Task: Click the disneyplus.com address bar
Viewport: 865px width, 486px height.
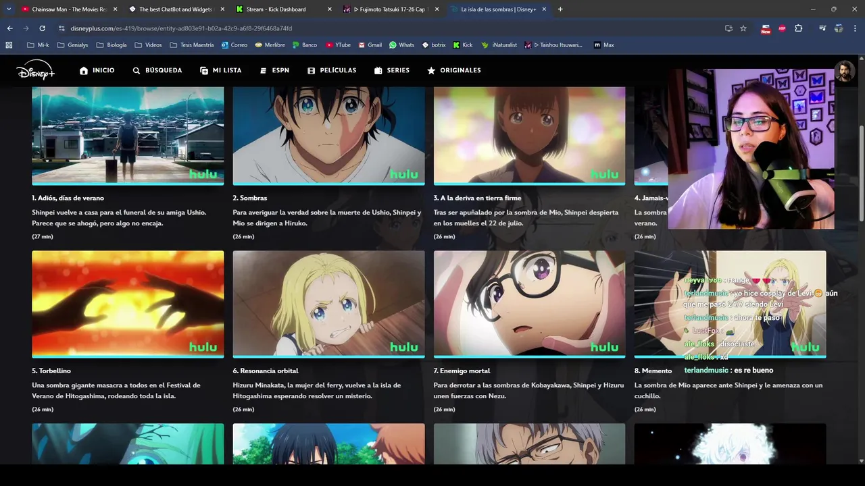Action: point(392,28)
